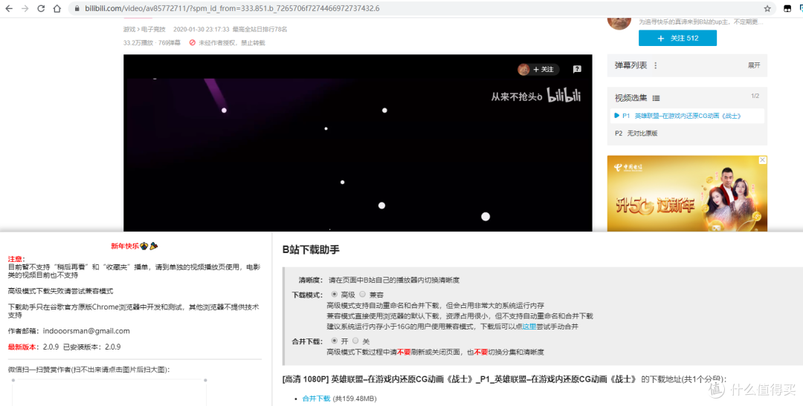Bookmark this page with the star icon
Screen dimensions: 803x406
pos(767,9)
